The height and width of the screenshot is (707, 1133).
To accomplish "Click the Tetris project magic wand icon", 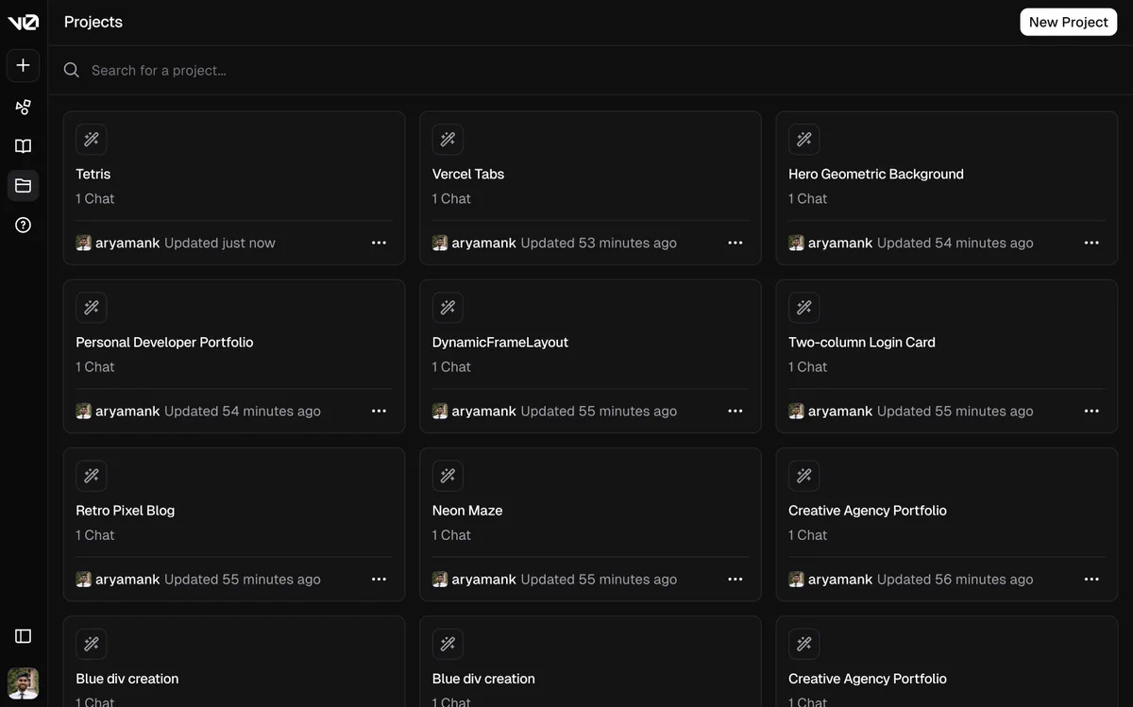I will click(92, 140).
